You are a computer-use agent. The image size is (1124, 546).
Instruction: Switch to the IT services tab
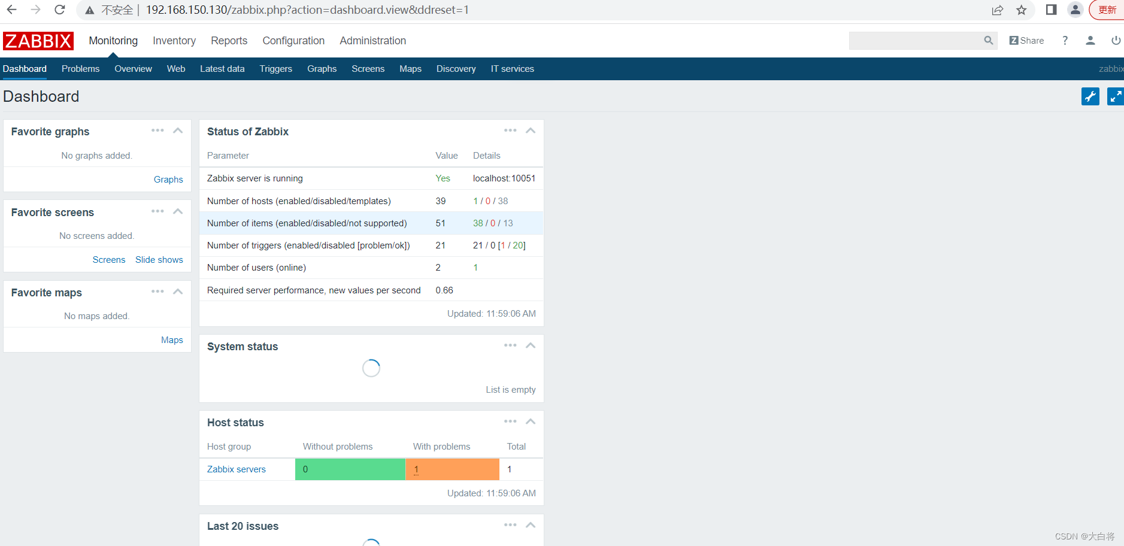513,69
